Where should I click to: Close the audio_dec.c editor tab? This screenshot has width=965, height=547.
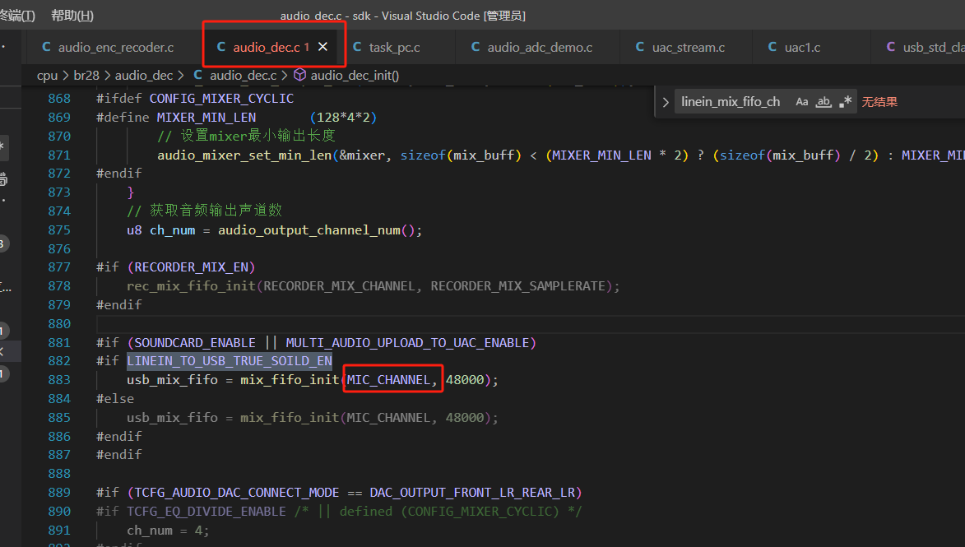pyautogui.click(x=322, y=47)
